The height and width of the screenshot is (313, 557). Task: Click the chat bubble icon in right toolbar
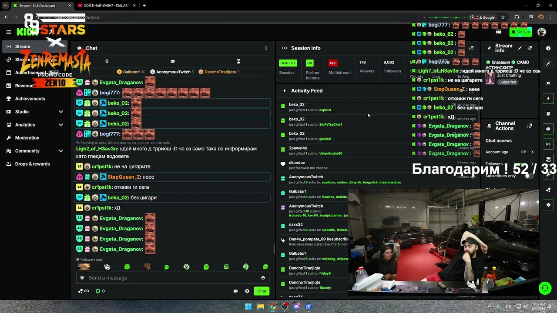point(548,129)
